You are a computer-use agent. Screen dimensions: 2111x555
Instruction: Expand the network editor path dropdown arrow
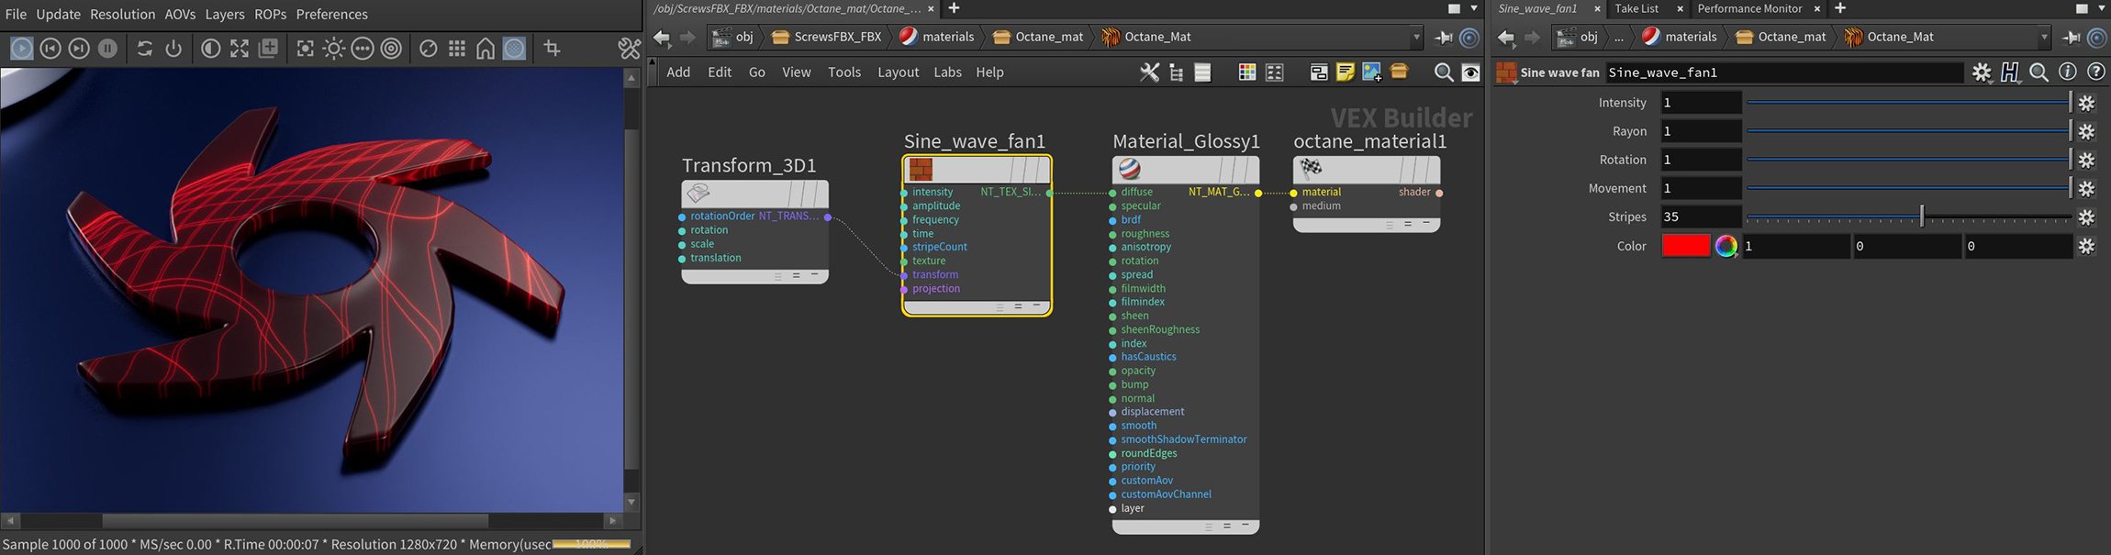point(1416,37)
